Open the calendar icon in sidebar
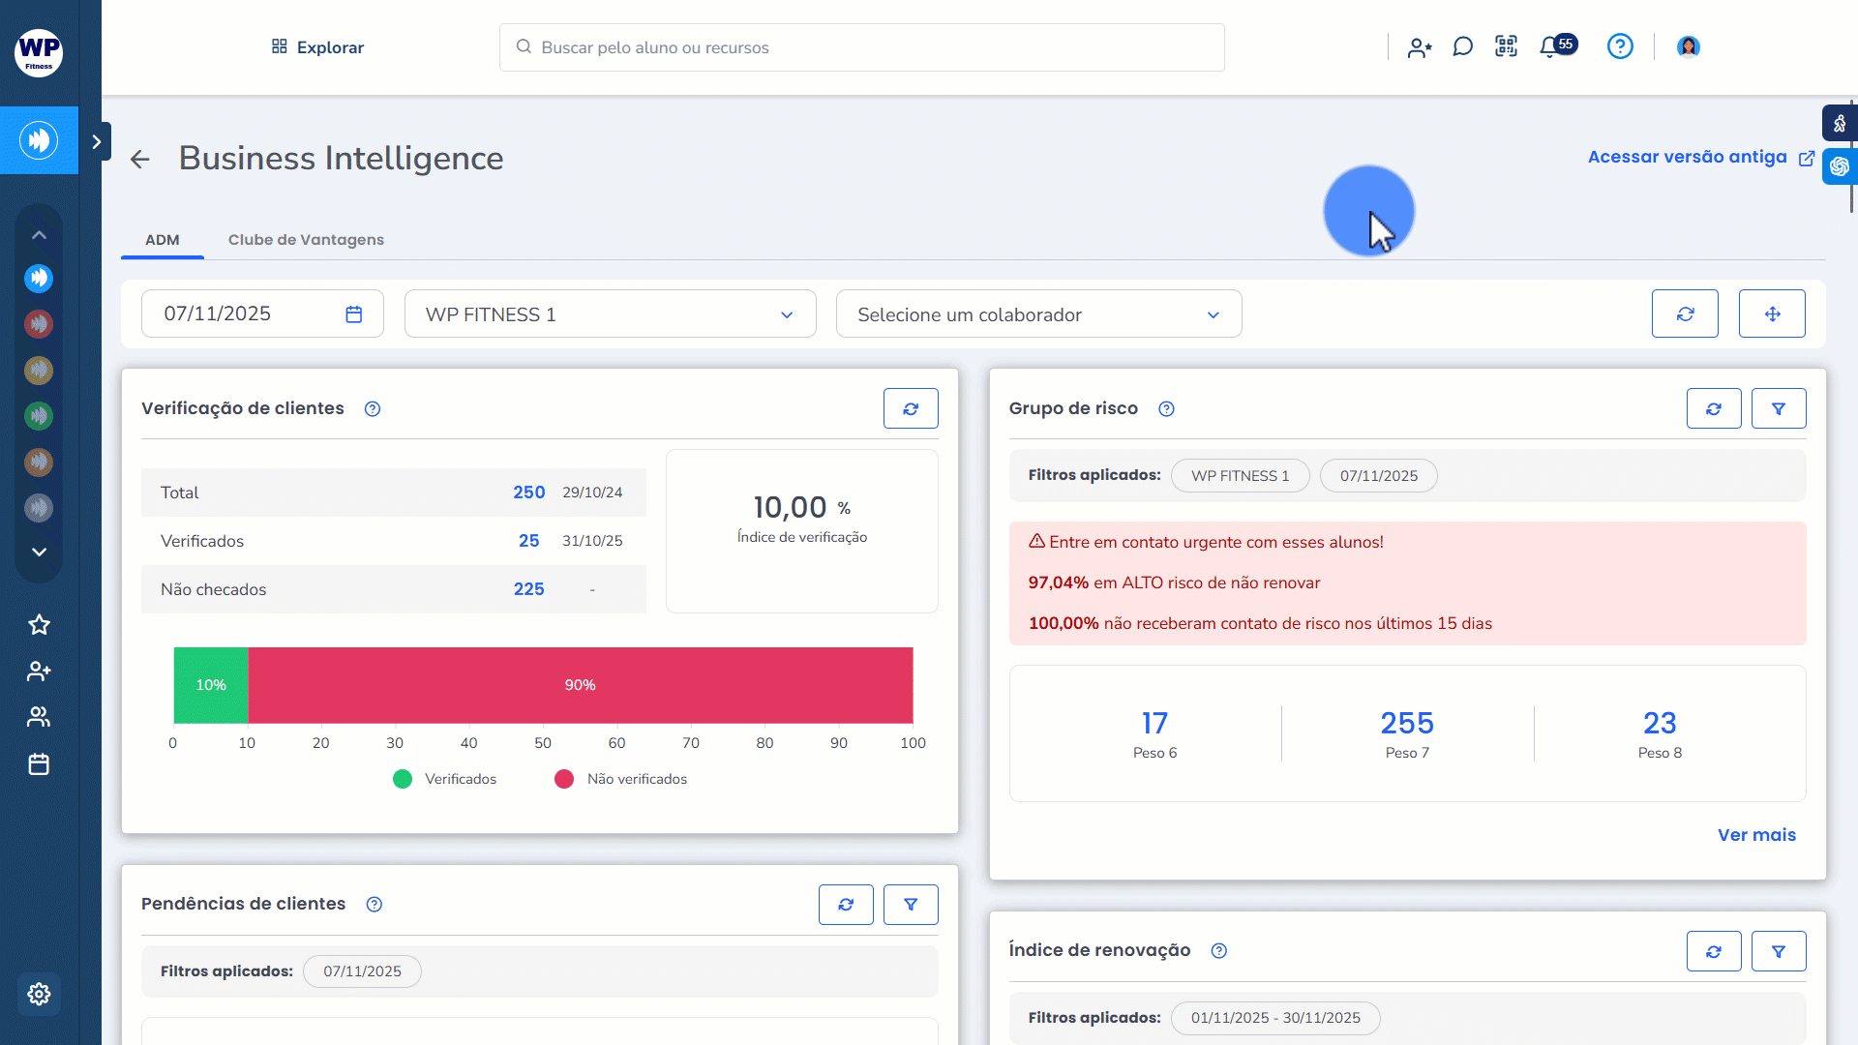This screenshot has width=1858, height=1045. tap(39, 764)
